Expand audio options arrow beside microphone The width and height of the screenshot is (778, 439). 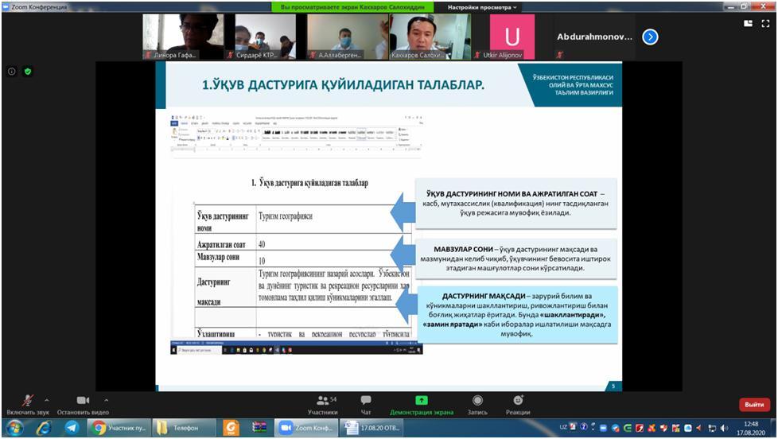(x=46, y=400)
